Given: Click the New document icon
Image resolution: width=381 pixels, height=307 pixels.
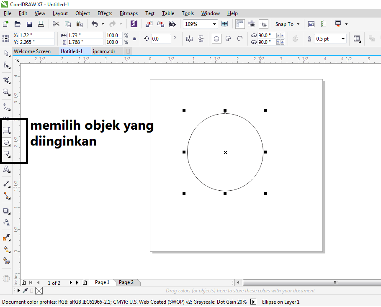Looking at the screenshot, I should [x=5, y=24].
